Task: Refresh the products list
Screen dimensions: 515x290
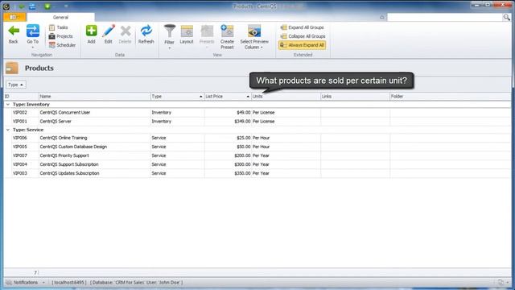Action: (x=146, y=35)
